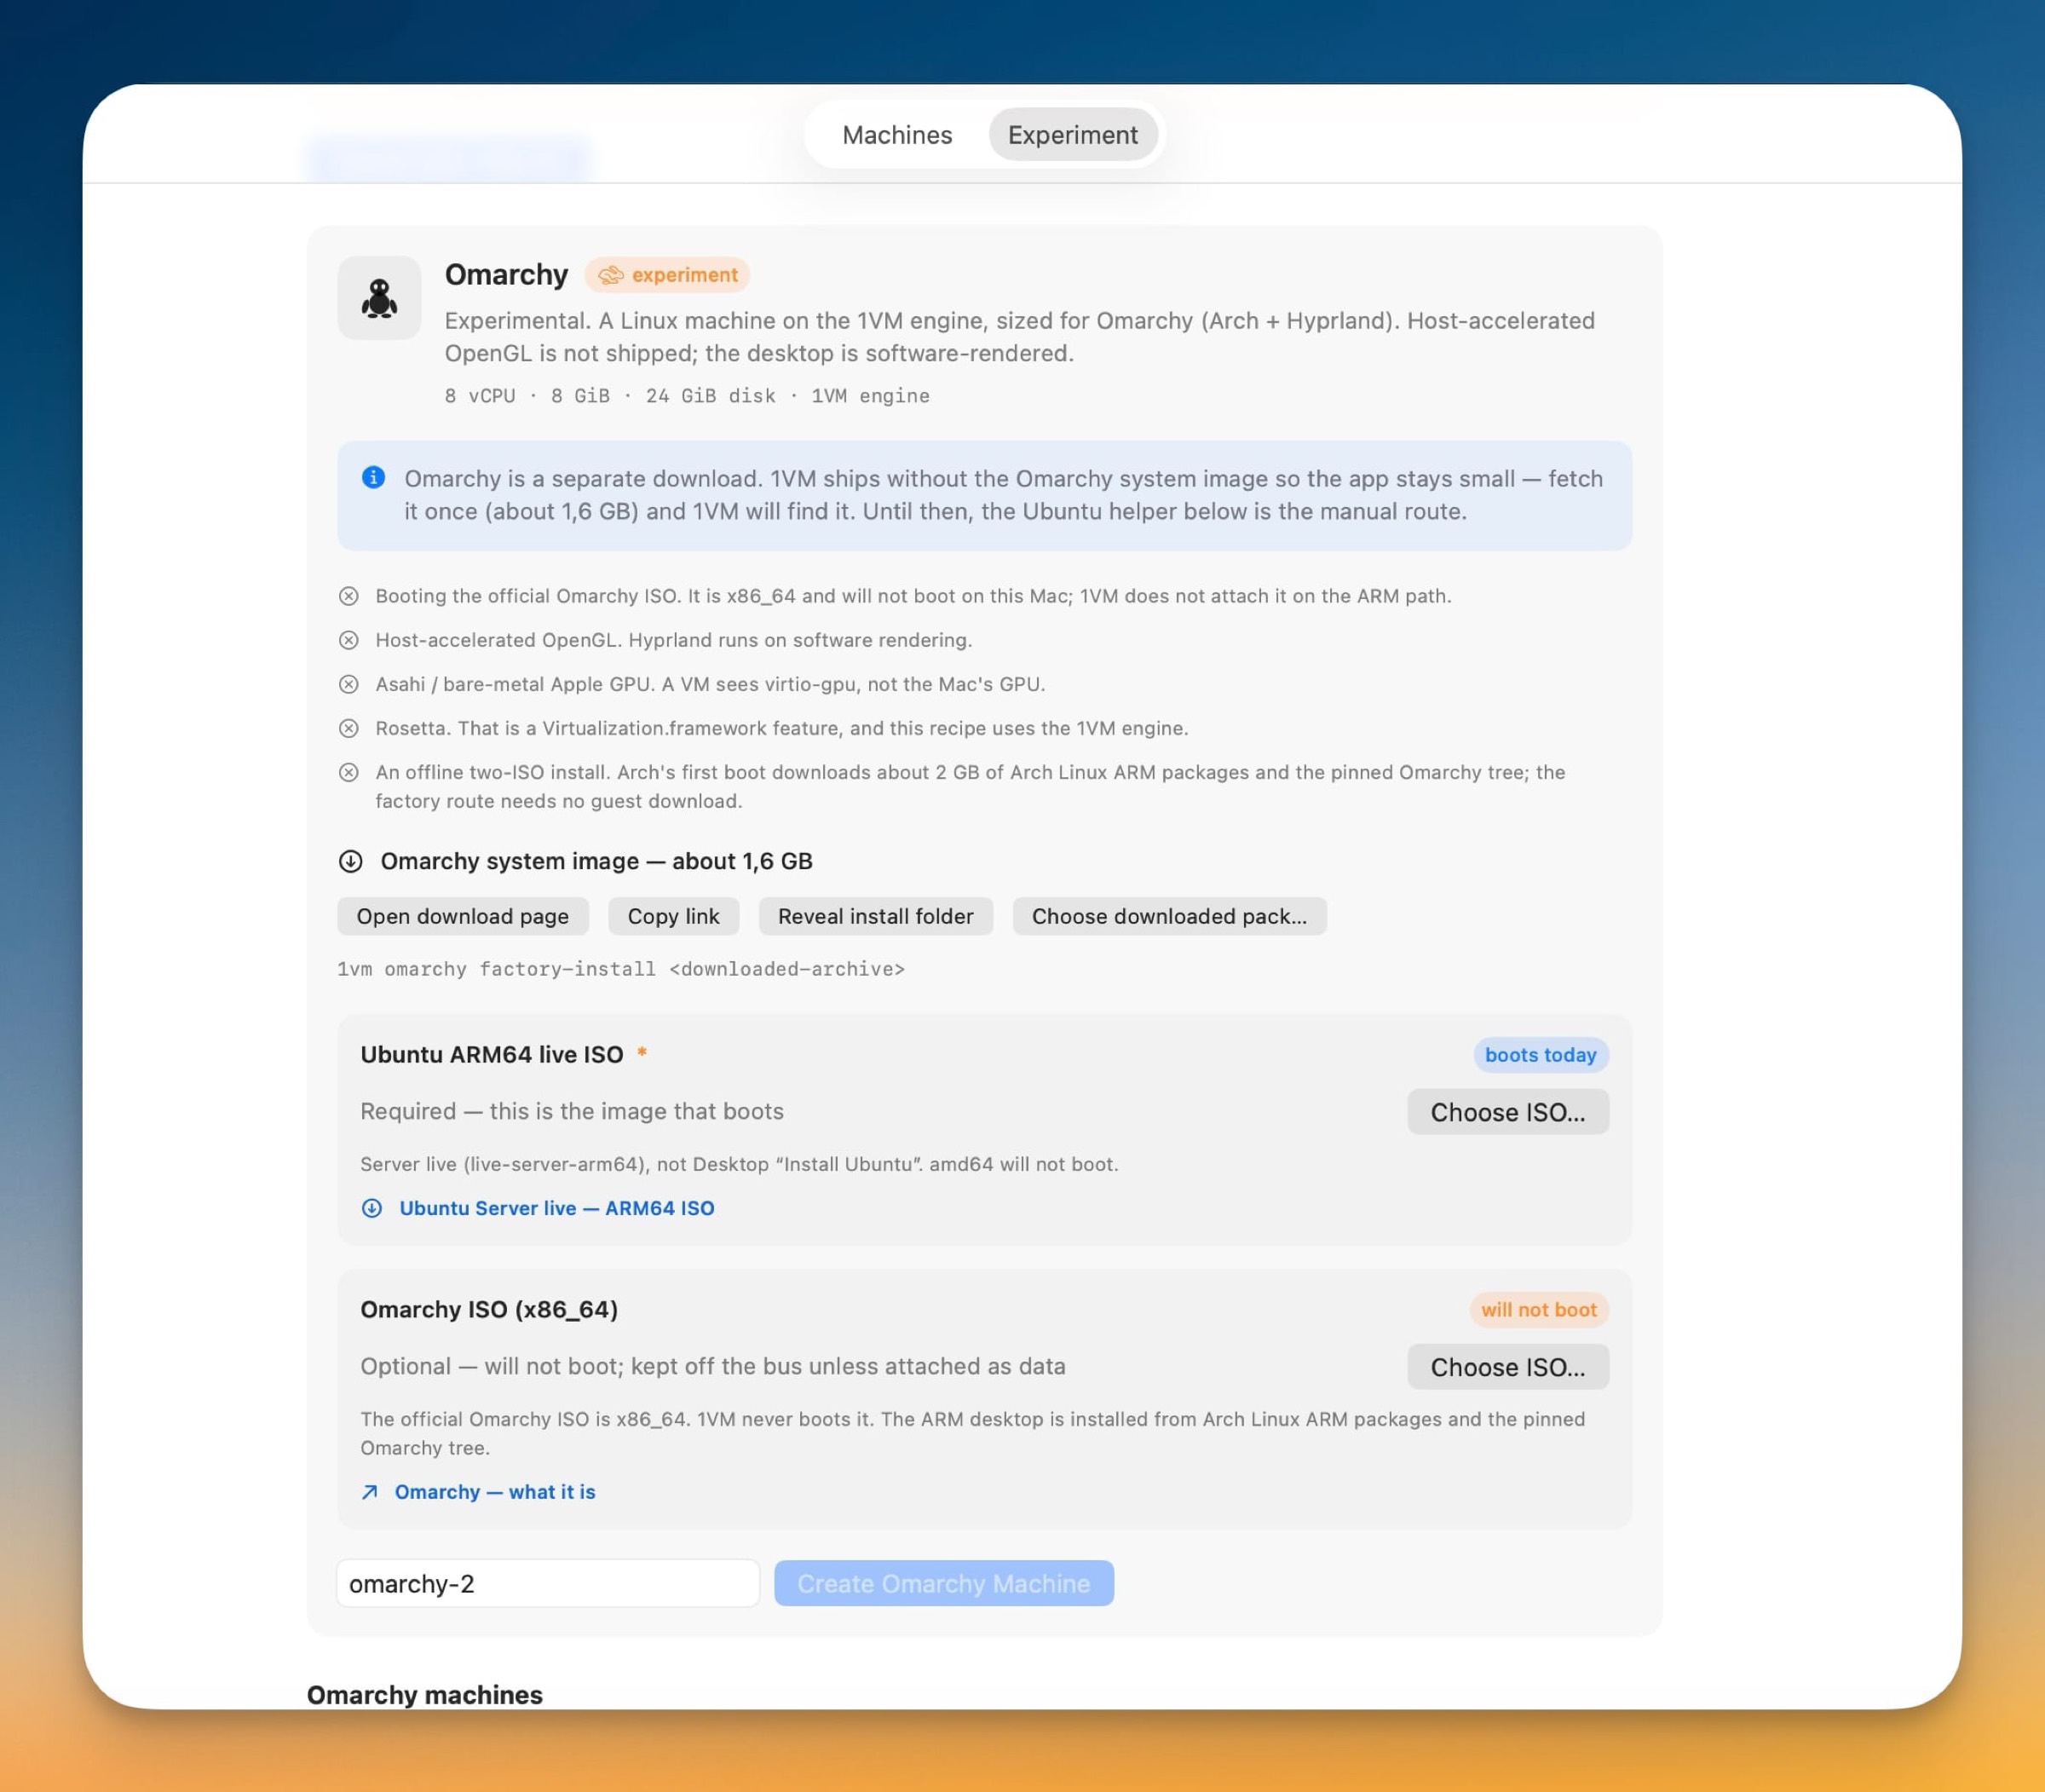This screenshot has height=1792, width=2045.
Task: Click the icon inside the experiment badge
Action: 610,275
